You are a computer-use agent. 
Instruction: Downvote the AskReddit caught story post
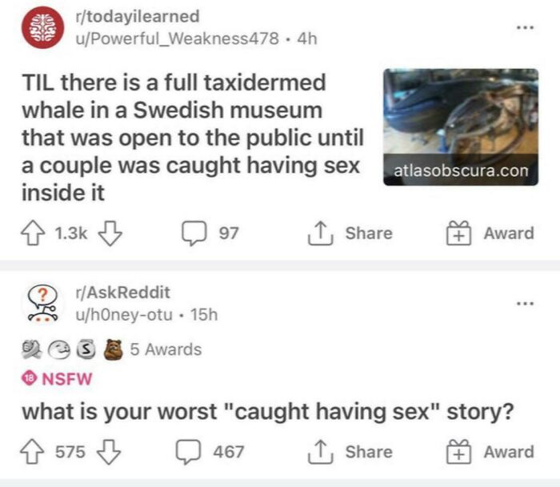coord(109,452)
